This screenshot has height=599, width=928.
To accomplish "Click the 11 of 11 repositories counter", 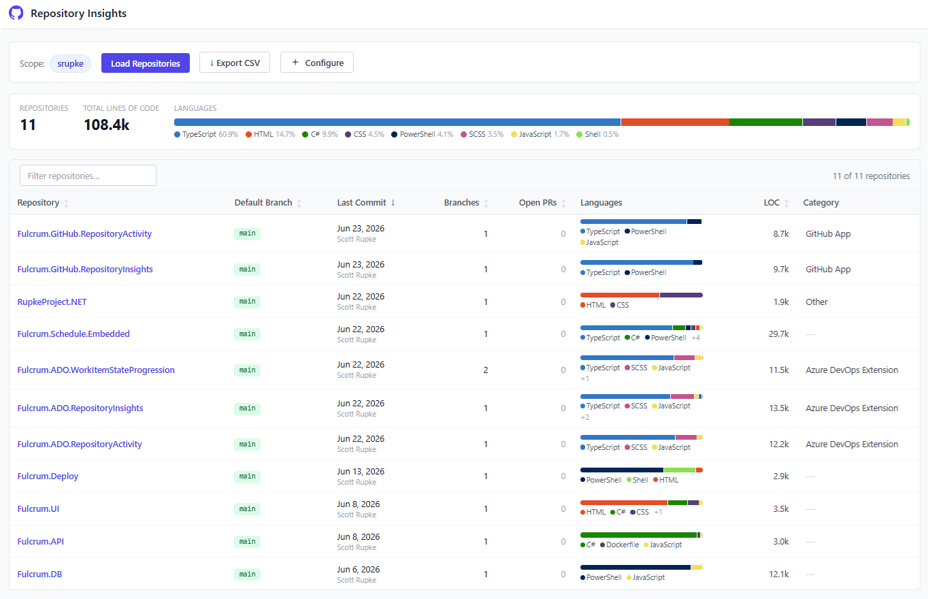I will coord(871,176).
